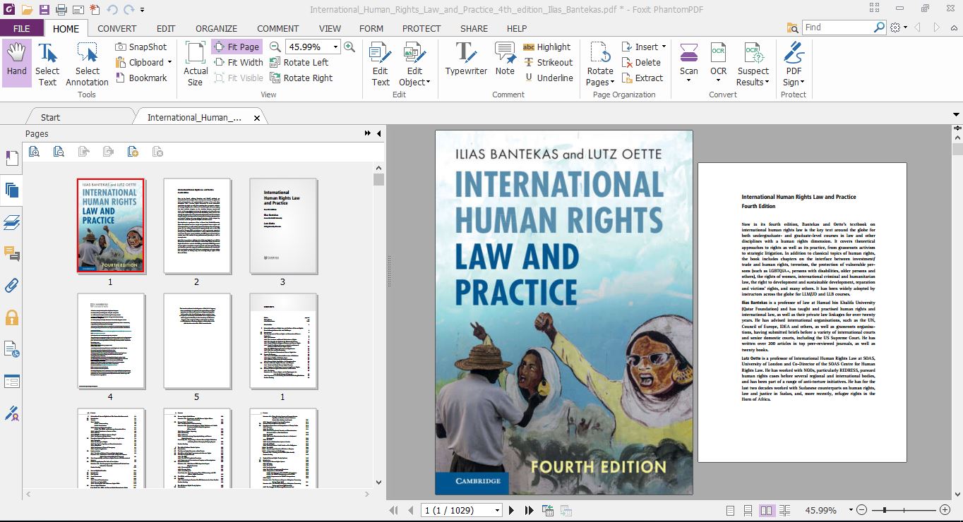
Task: Collapse the Pages navigation panel
Action: point(379,133)
